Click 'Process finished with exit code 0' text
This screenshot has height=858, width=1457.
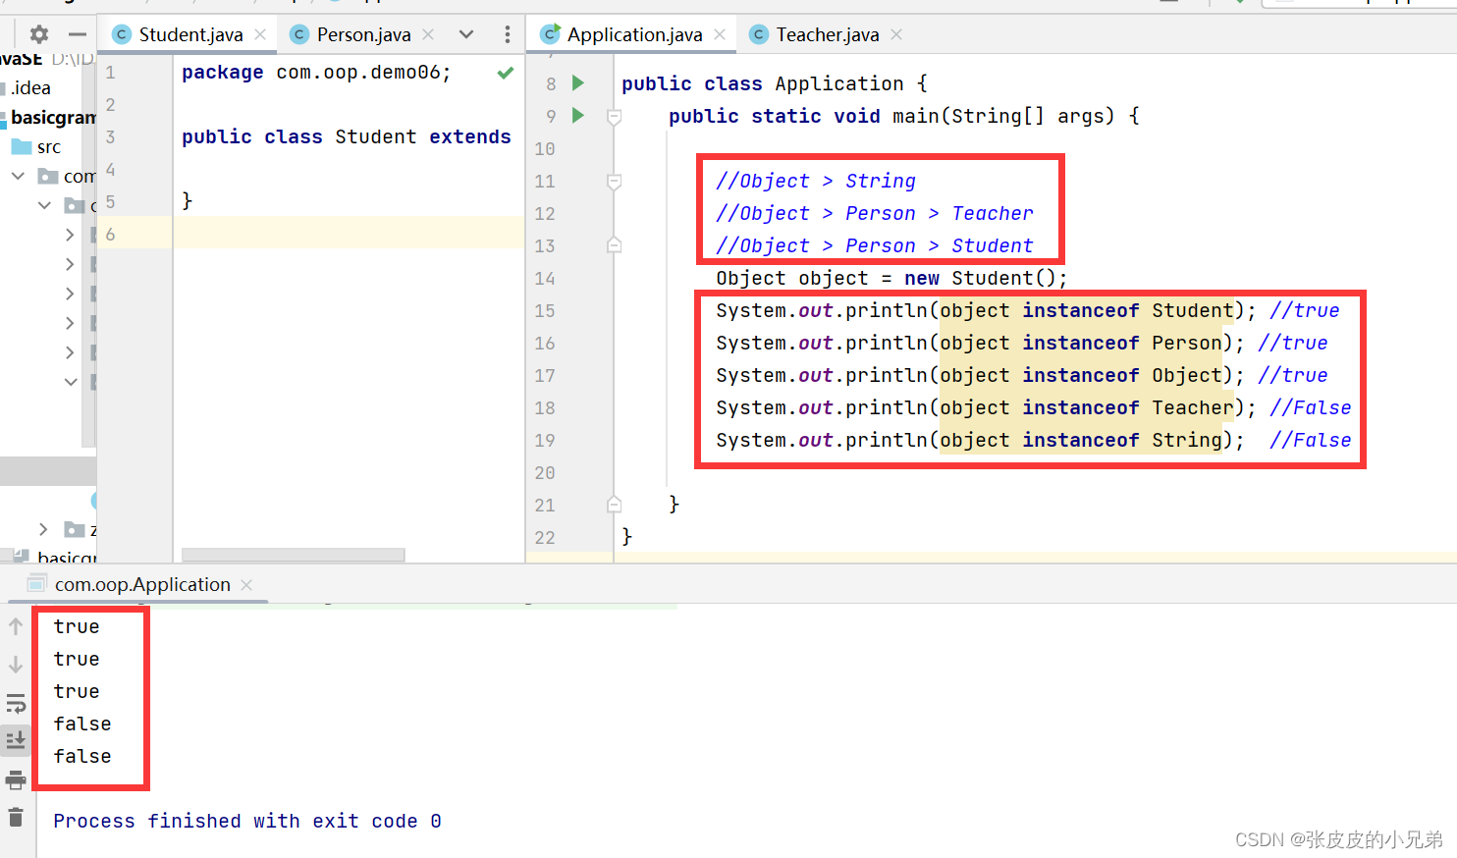tap(247, 821)
